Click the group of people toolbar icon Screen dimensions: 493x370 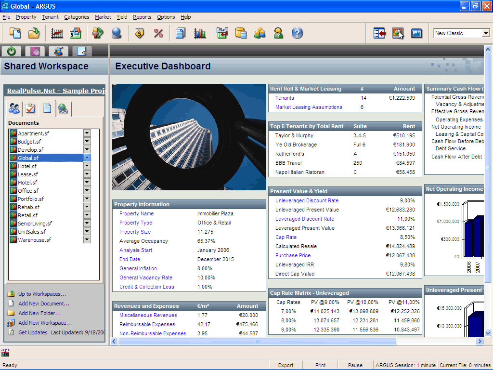[x=259, y=33]
